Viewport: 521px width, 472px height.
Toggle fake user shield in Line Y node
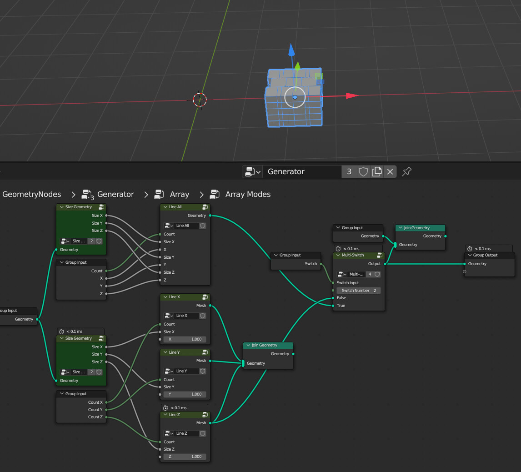coord(203,371)
